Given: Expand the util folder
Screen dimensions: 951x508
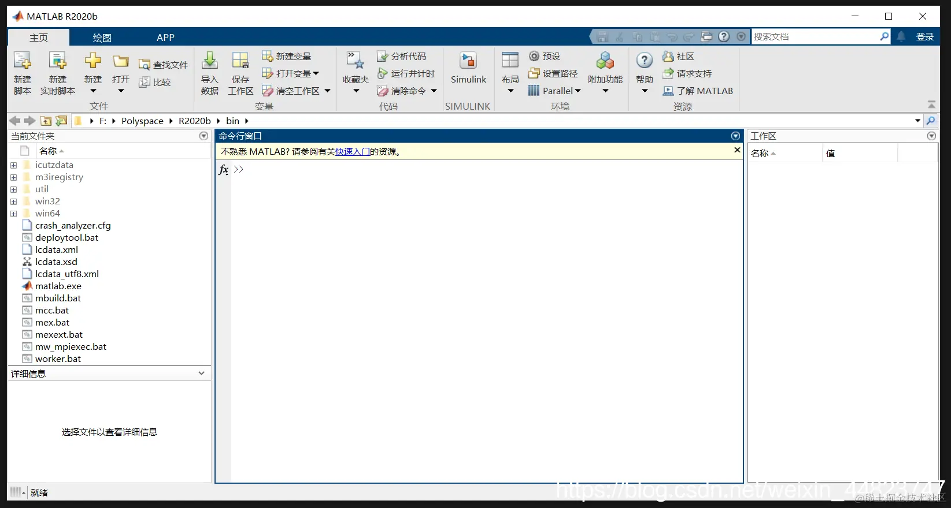Looking at the screenshot, I should point(13,189).
